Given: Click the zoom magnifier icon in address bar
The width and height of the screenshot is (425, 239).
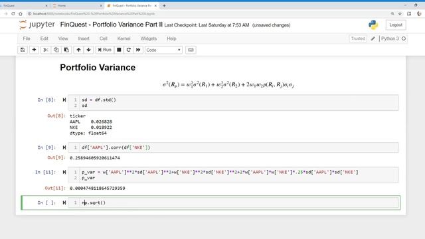Looking at the screenshot, I should pyautogui.click(x=392, y=13).
